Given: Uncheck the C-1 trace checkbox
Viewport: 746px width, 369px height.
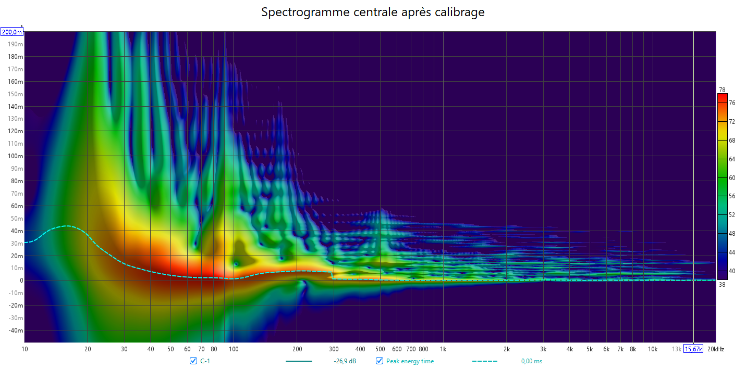Looking at the screenshot, I should pos(193,361).
